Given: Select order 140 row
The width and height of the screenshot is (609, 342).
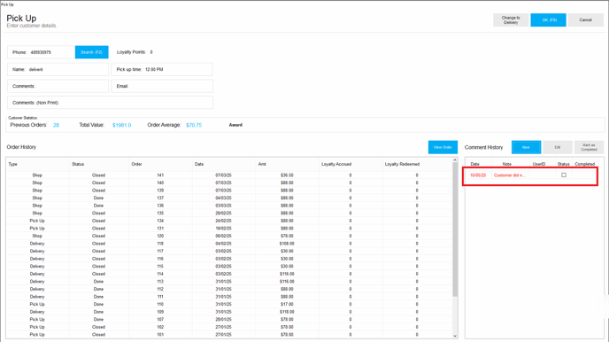Looking at the screenshot, I should [229, 183].
